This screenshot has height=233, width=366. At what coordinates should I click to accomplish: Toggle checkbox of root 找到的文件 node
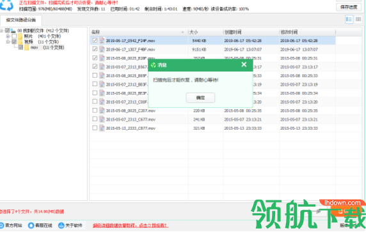pos(8,31)
